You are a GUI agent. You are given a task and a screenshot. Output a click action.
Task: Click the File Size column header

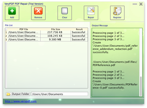[56, 29]
